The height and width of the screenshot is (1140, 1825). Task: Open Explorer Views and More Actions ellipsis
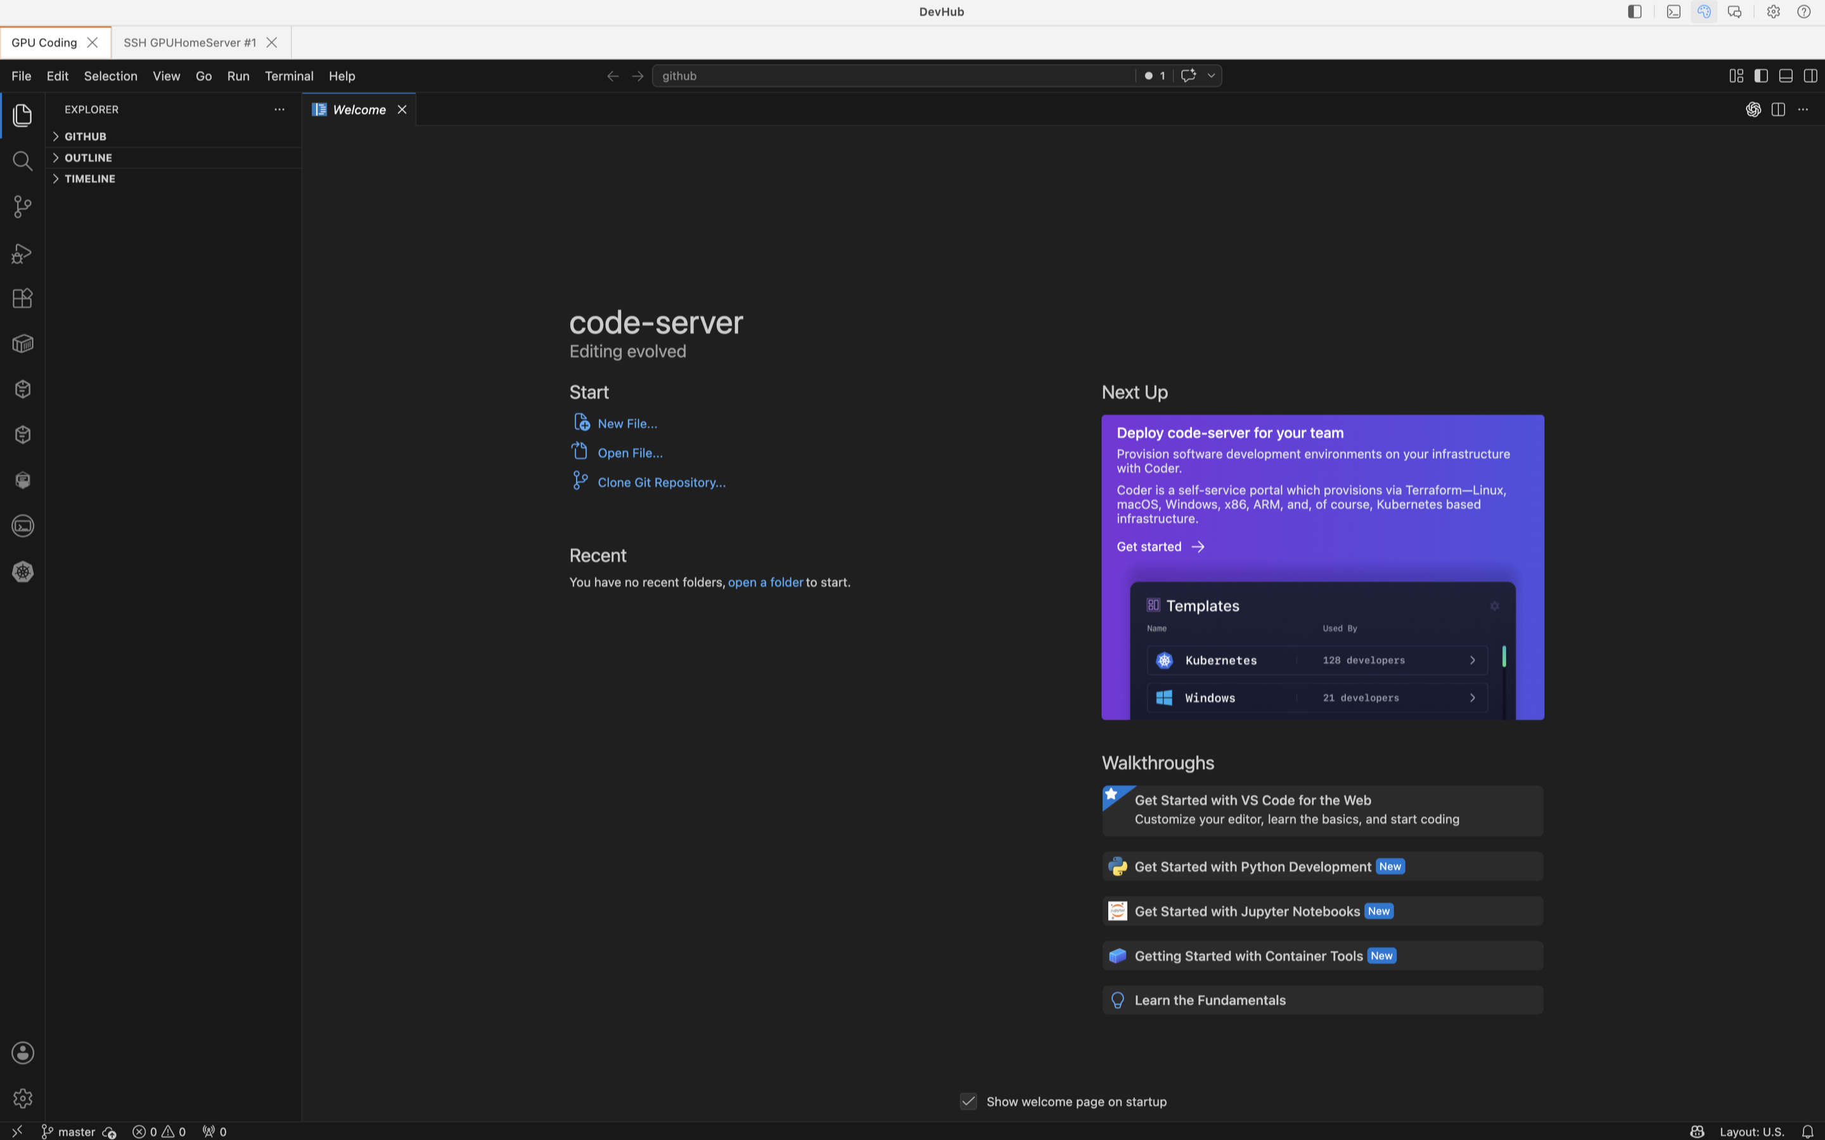tap(279, 110)
